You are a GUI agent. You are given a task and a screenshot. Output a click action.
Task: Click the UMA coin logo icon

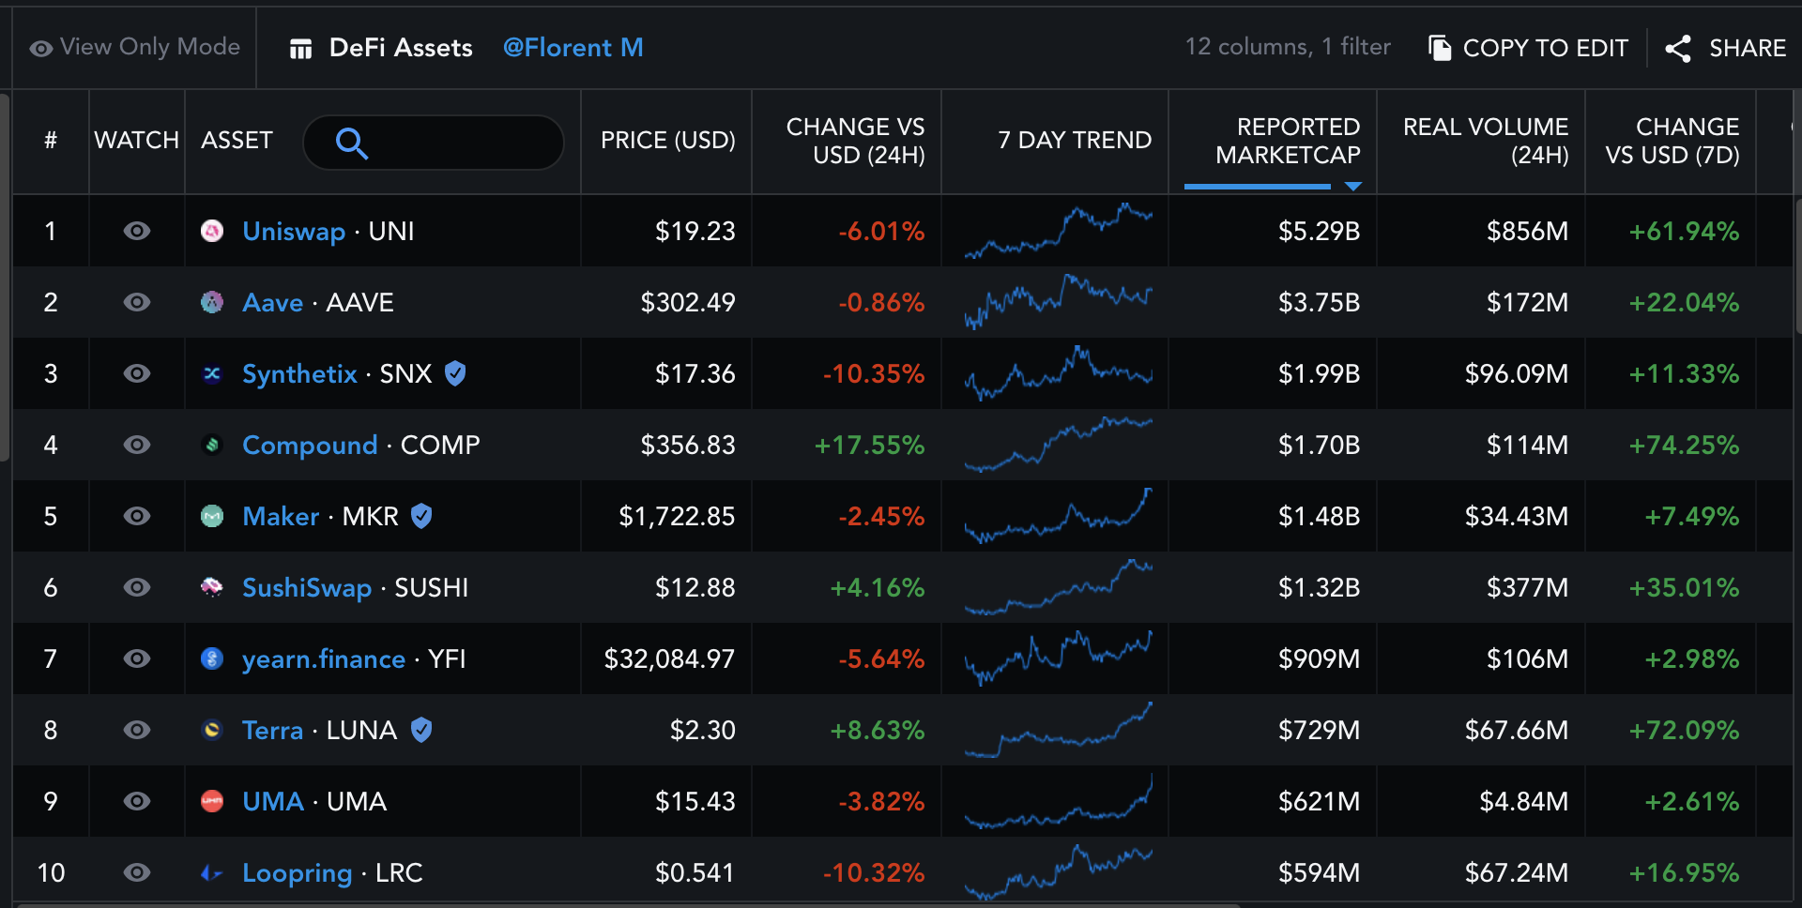pyautogui.click(x=212, y=801)
